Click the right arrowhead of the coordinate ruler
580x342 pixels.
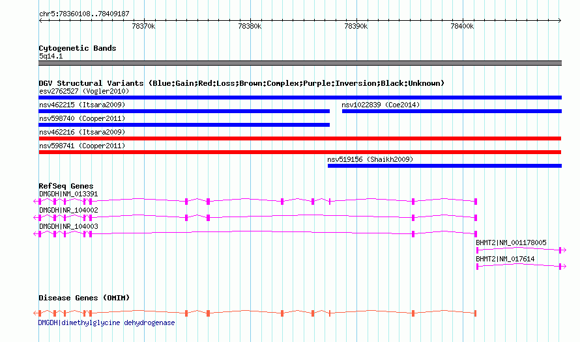click(x=560, y=20)
